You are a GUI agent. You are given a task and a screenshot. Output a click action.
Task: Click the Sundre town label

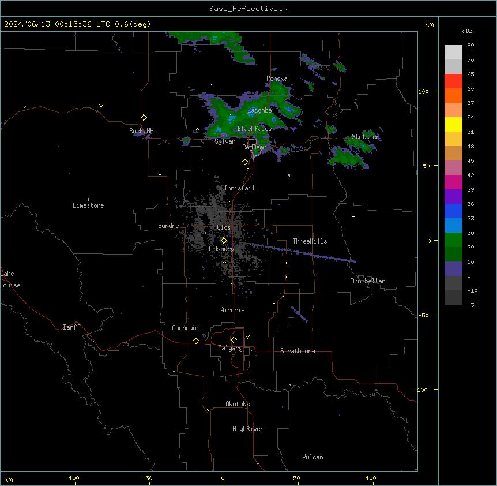coord(168,226)
